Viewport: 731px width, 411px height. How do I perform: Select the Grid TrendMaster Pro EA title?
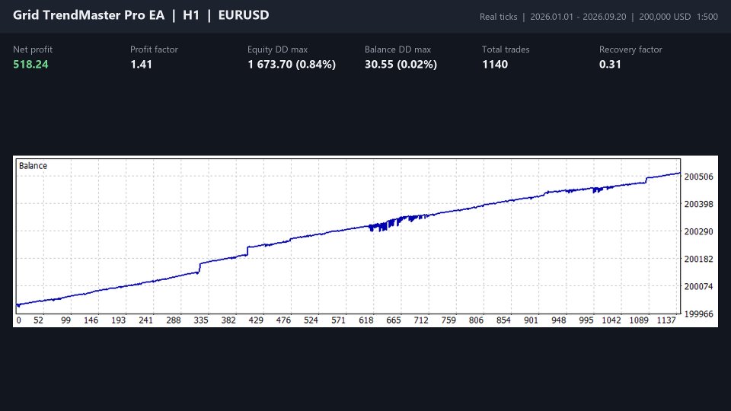[88, 15]
